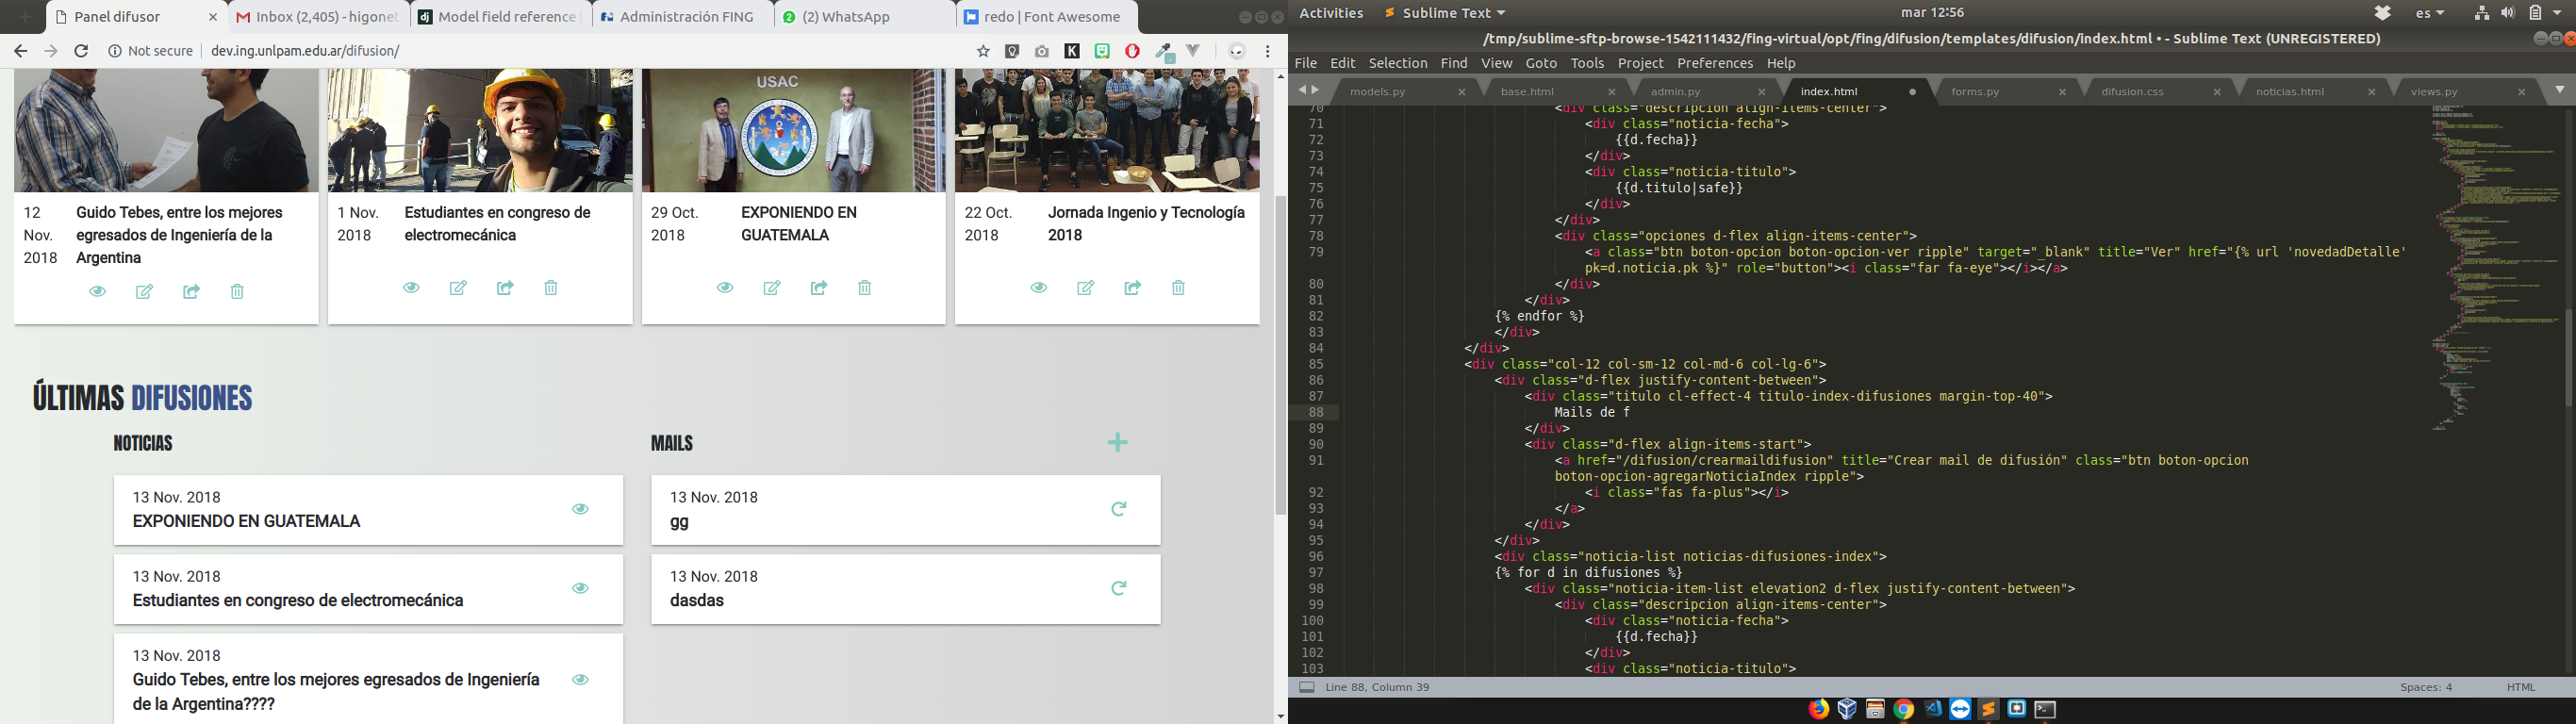Screen dimensions: 2576x724
Task: Click the resend icon on the 'gg' mail
Action: (1118, 509)
